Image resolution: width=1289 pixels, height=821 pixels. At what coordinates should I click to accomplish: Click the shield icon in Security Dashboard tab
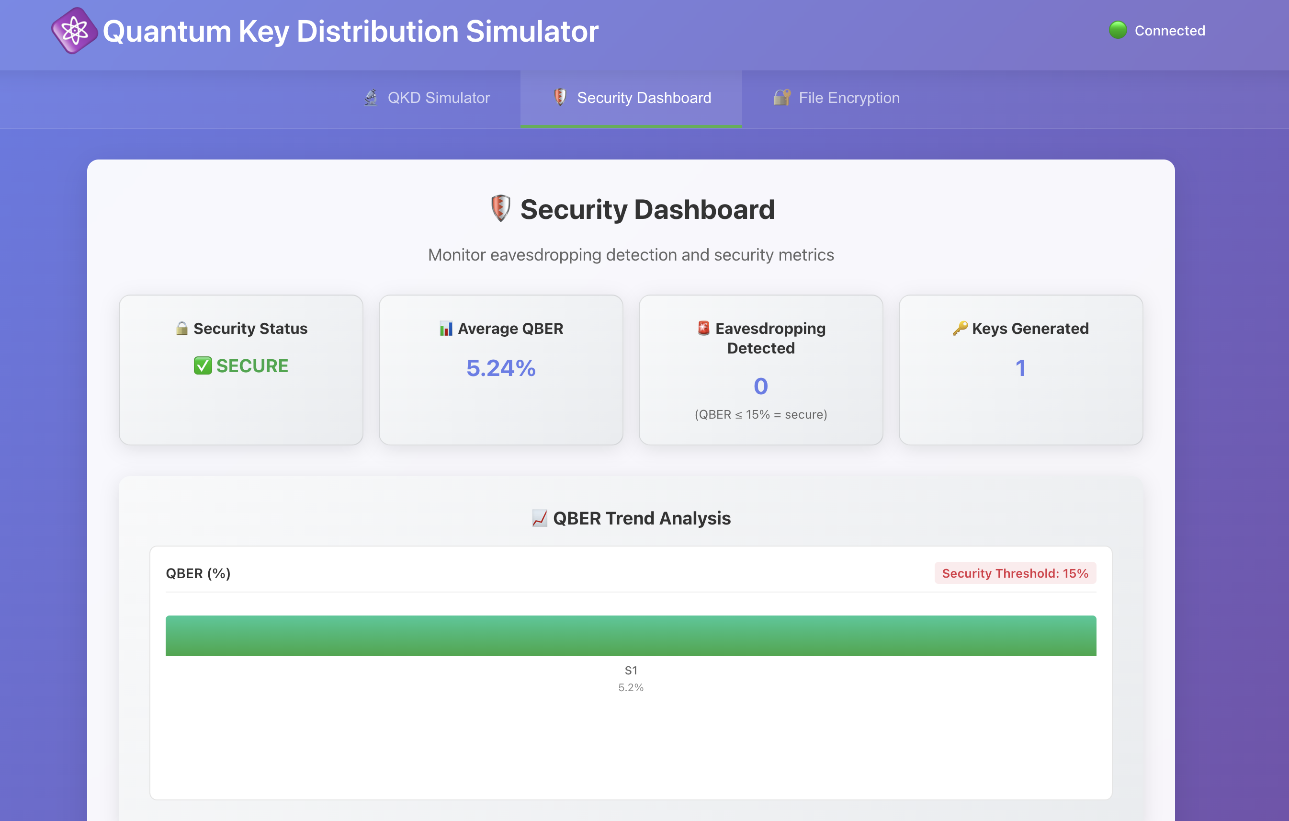(x=560, y=97)
